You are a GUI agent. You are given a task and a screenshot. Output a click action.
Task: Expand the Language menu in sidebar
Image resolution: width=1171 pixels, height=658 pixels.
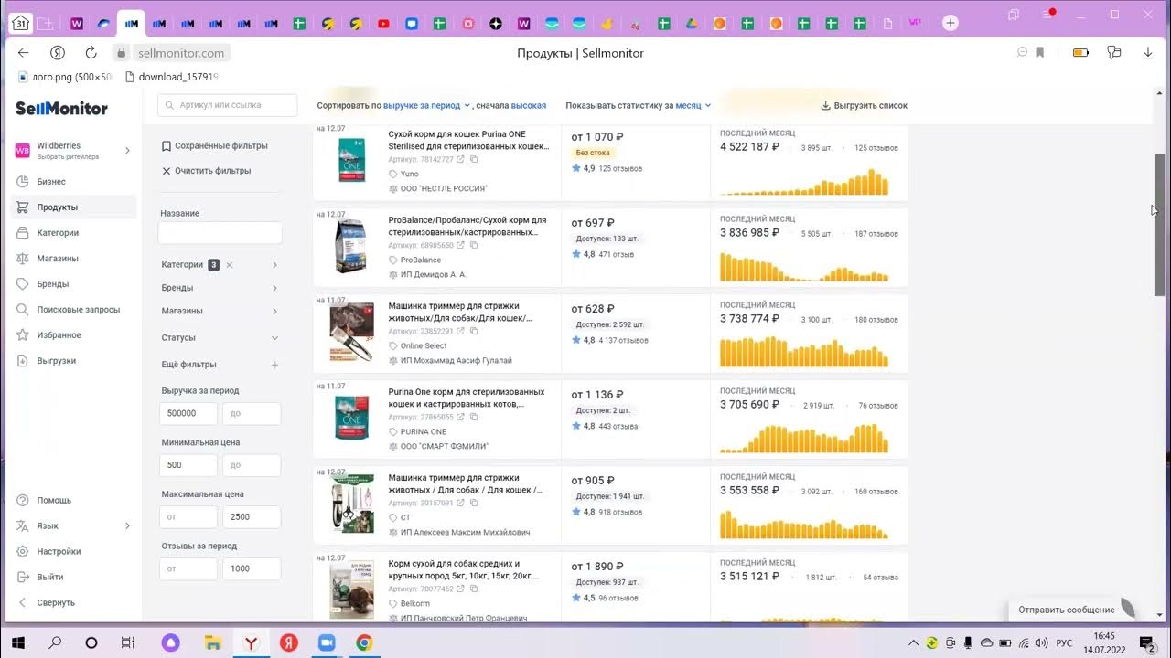pyautogui.click(x=127, y=525)
